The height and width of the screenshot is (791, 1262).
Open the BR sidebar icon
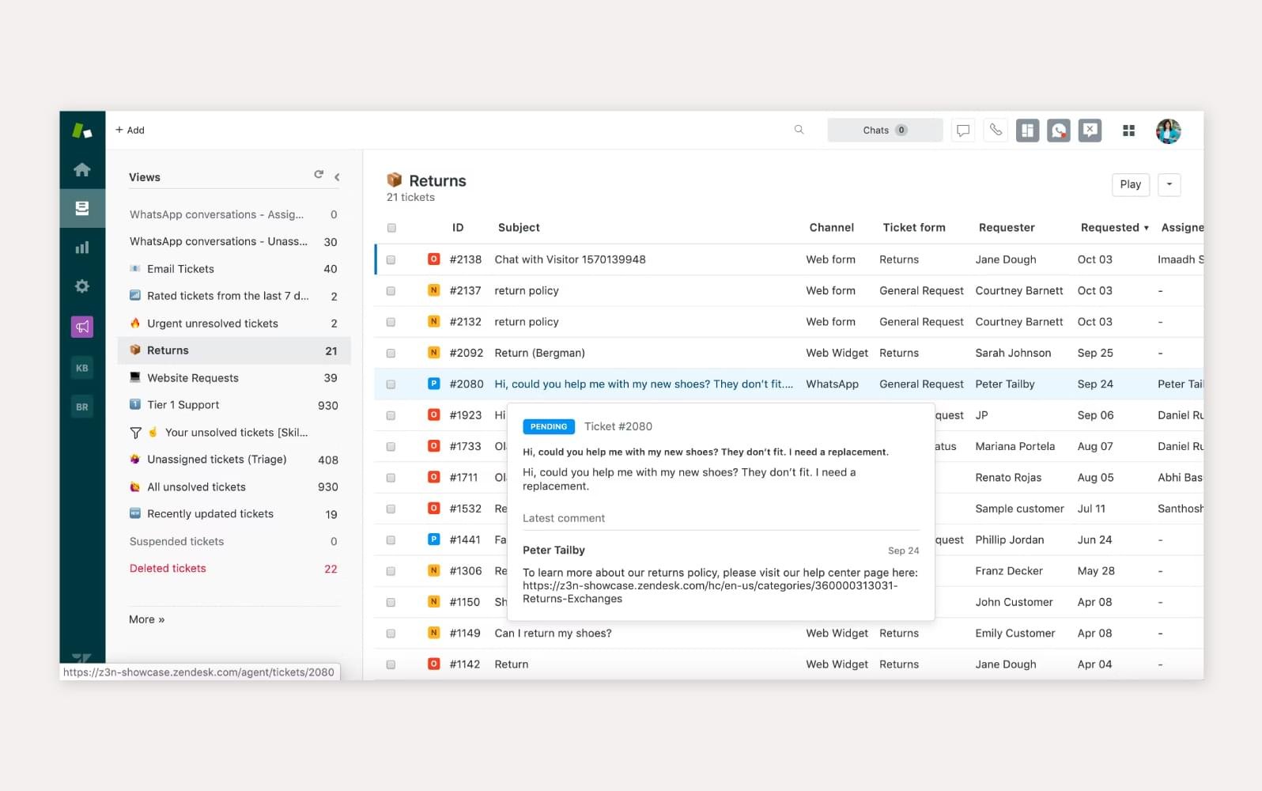[x=82, y=407]
